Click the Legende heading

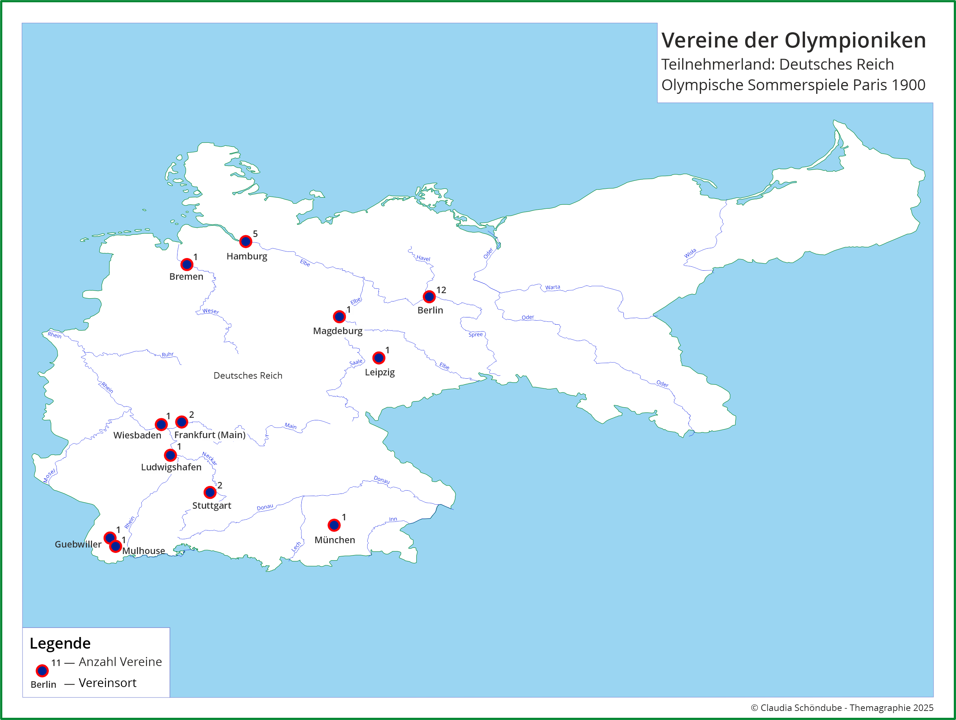pos(60,643)
